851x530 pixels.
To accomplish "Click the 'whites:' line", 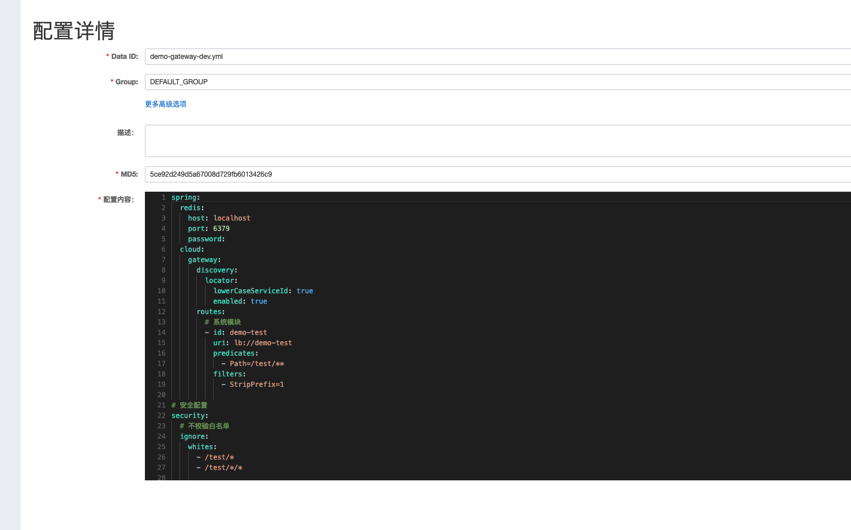I will pos(202,447).
